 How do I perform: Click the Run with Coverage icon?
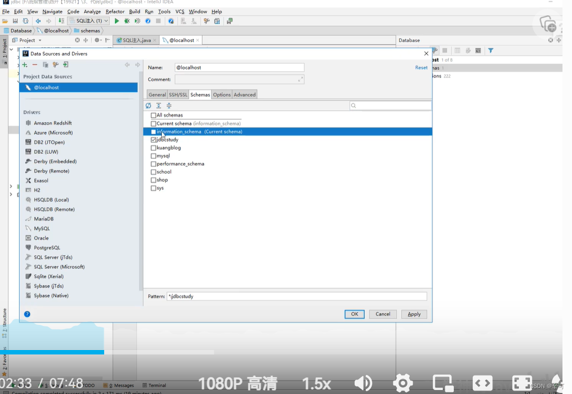[138, 21]
